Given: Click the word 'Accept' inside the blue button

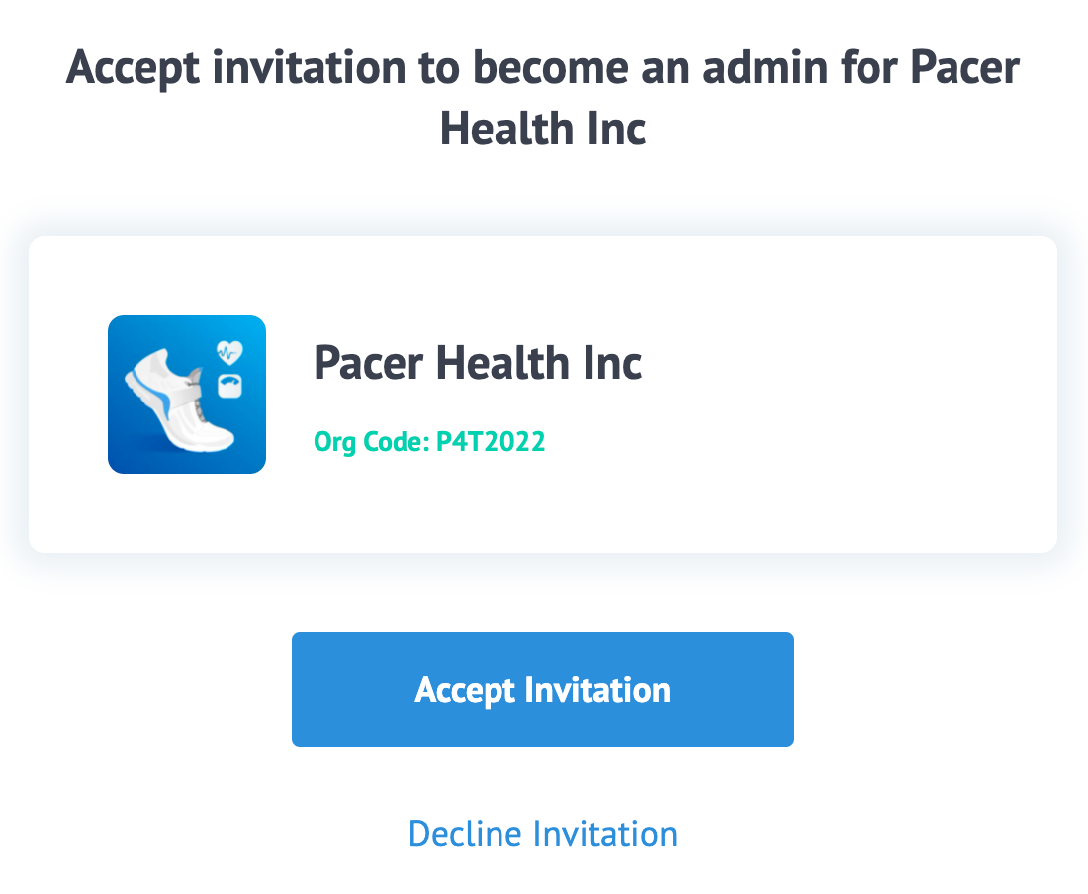Looking at the screenshot, I should coord(465,691).
